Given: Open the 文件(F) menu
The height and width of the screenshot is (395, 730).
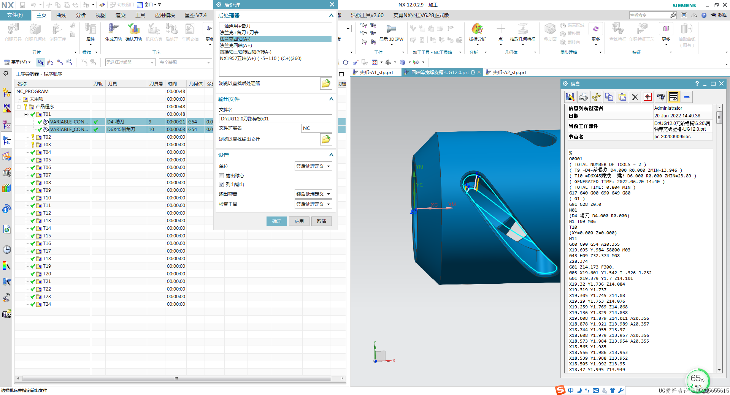Looking at the screenshot, I should [15, 15].
